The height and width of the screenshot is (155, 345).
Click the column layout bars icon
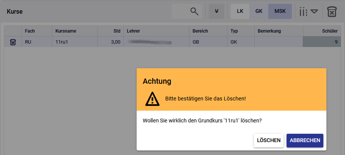pyautogui.click(x=303, y=11)
